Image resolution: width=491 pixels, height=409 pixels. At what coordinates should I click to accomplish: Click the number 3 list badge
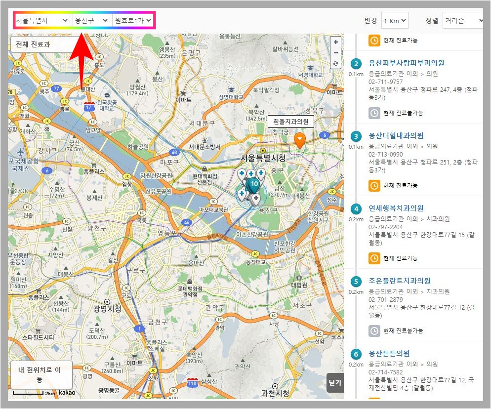[356, 136]
